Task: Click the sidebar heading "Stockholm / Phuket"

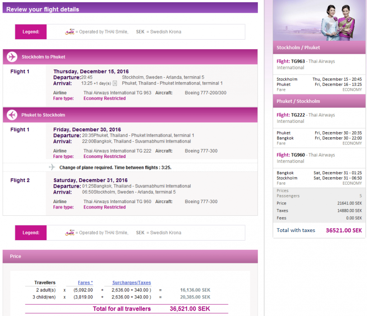Action: 298,47
